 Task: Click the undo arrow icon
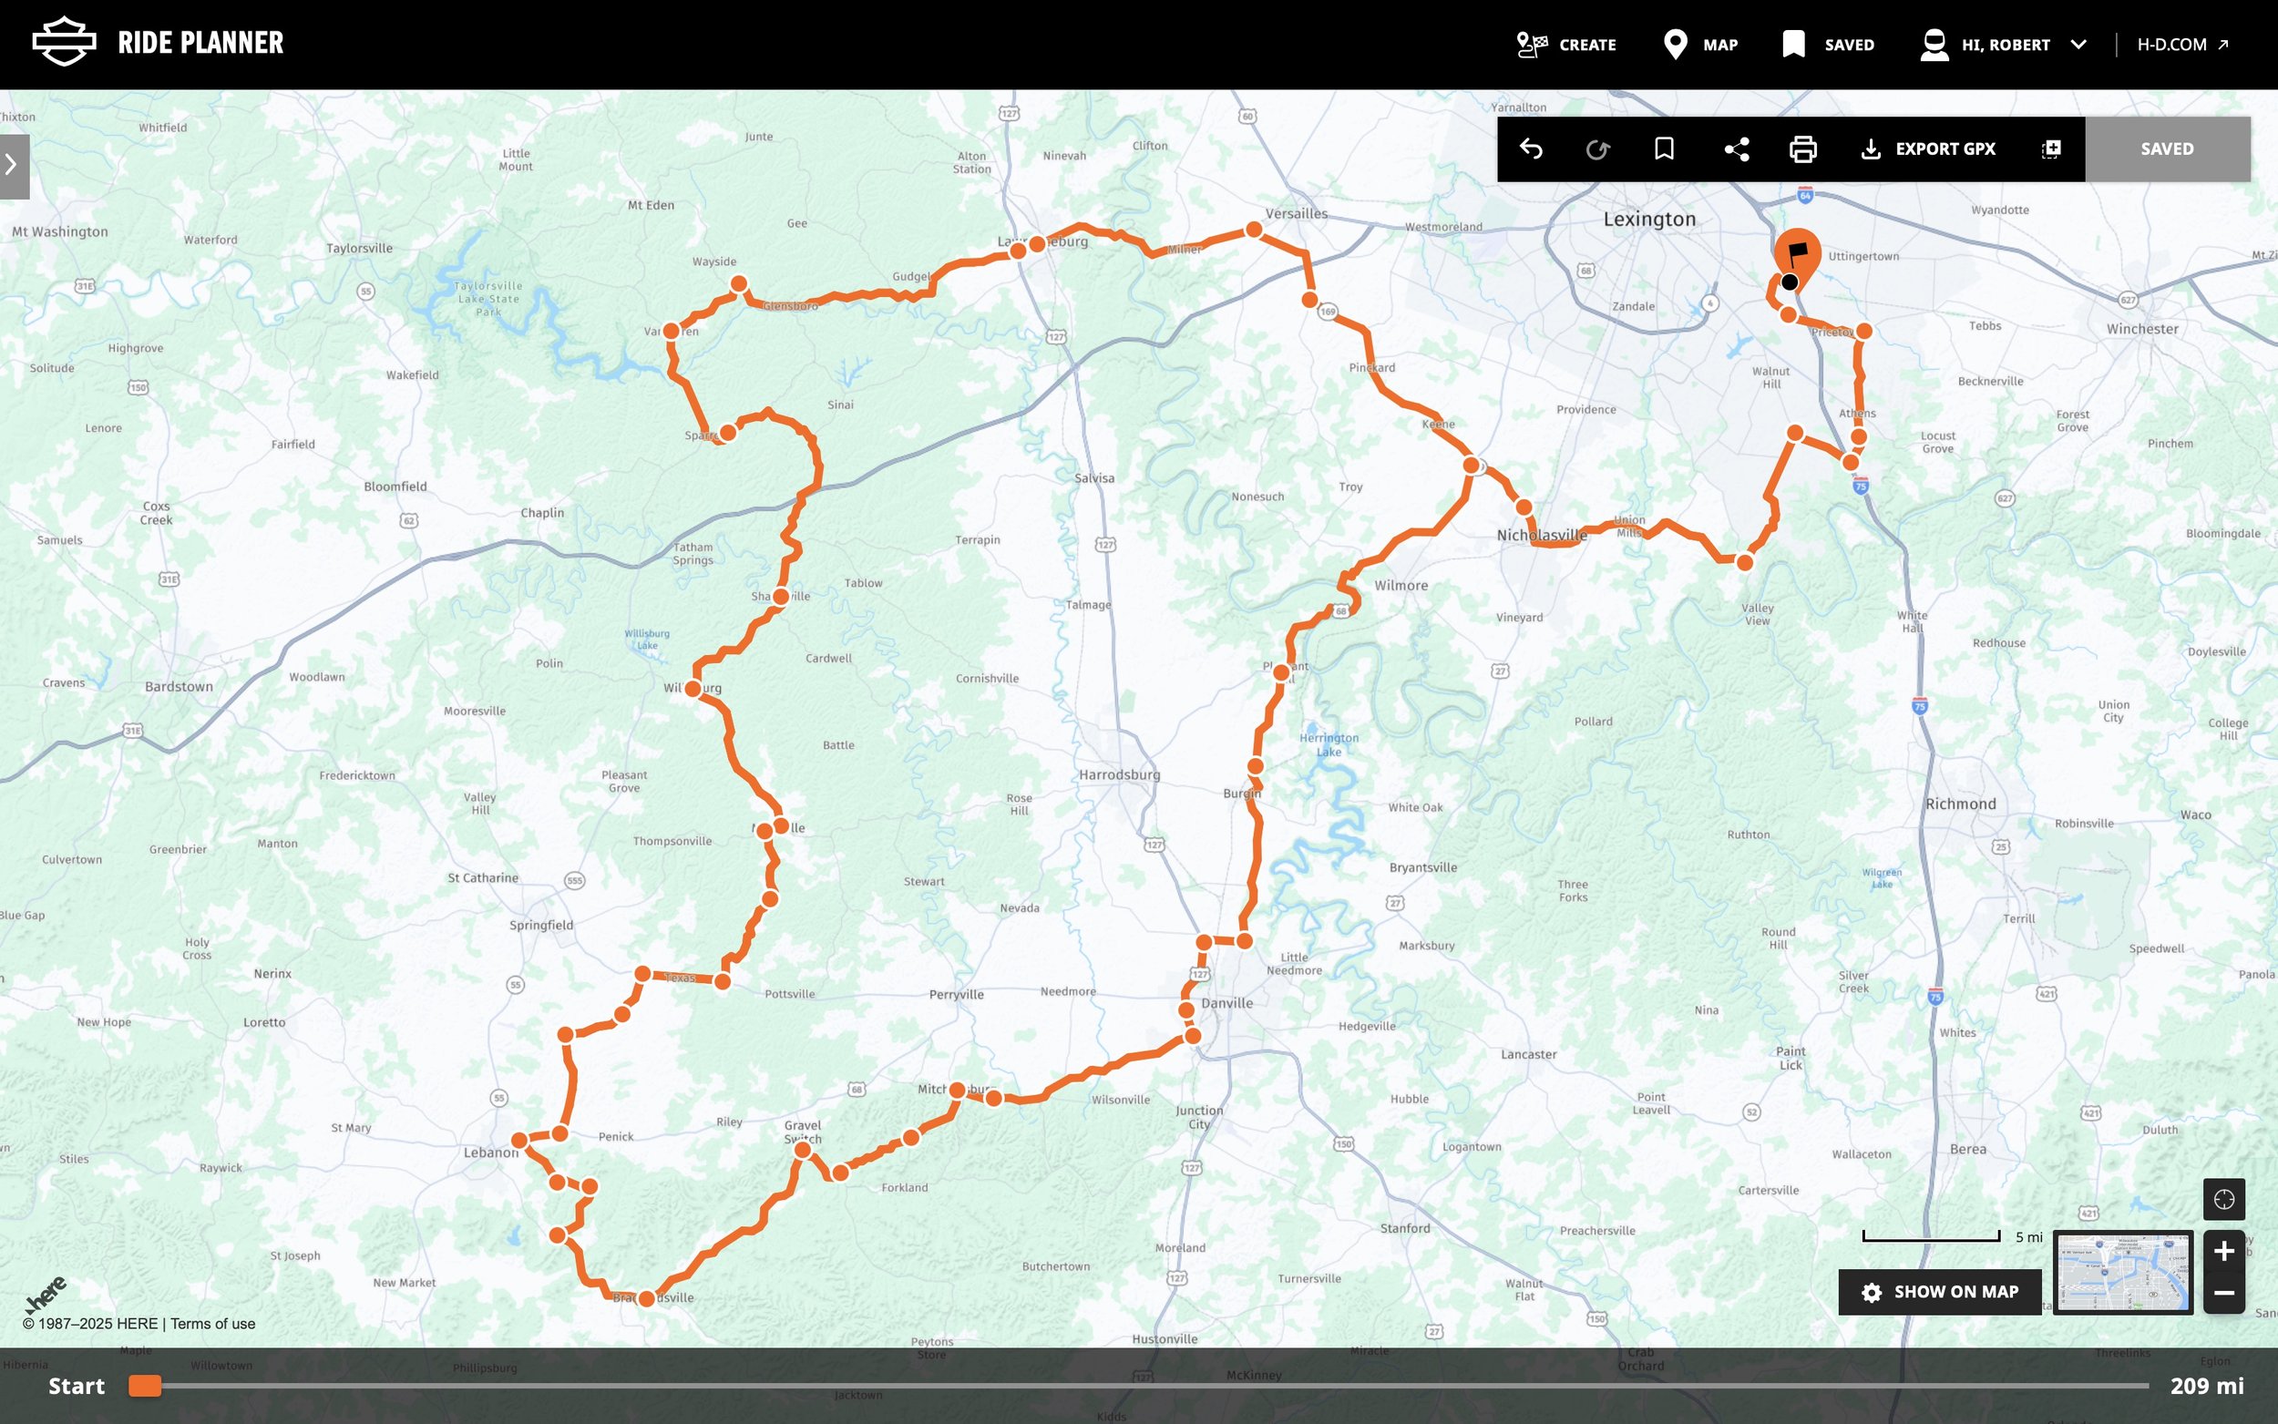click(1531, 149)
